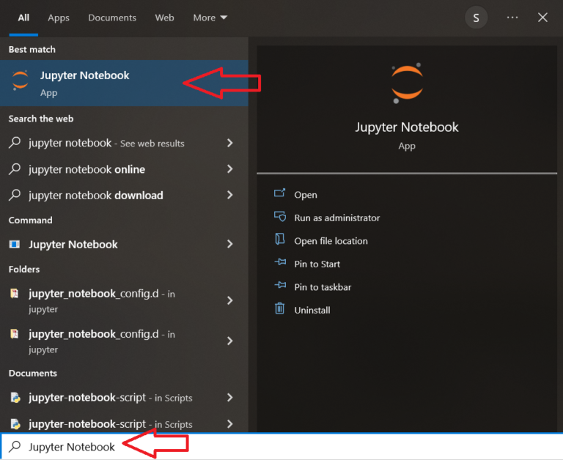Screen dimensions: 563x460
Task: Choose Pin to taskbar option
Action: (x=323, y=287)
